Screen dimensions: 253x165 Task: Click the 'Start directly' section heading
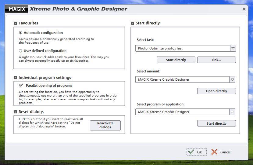point(148,23)
